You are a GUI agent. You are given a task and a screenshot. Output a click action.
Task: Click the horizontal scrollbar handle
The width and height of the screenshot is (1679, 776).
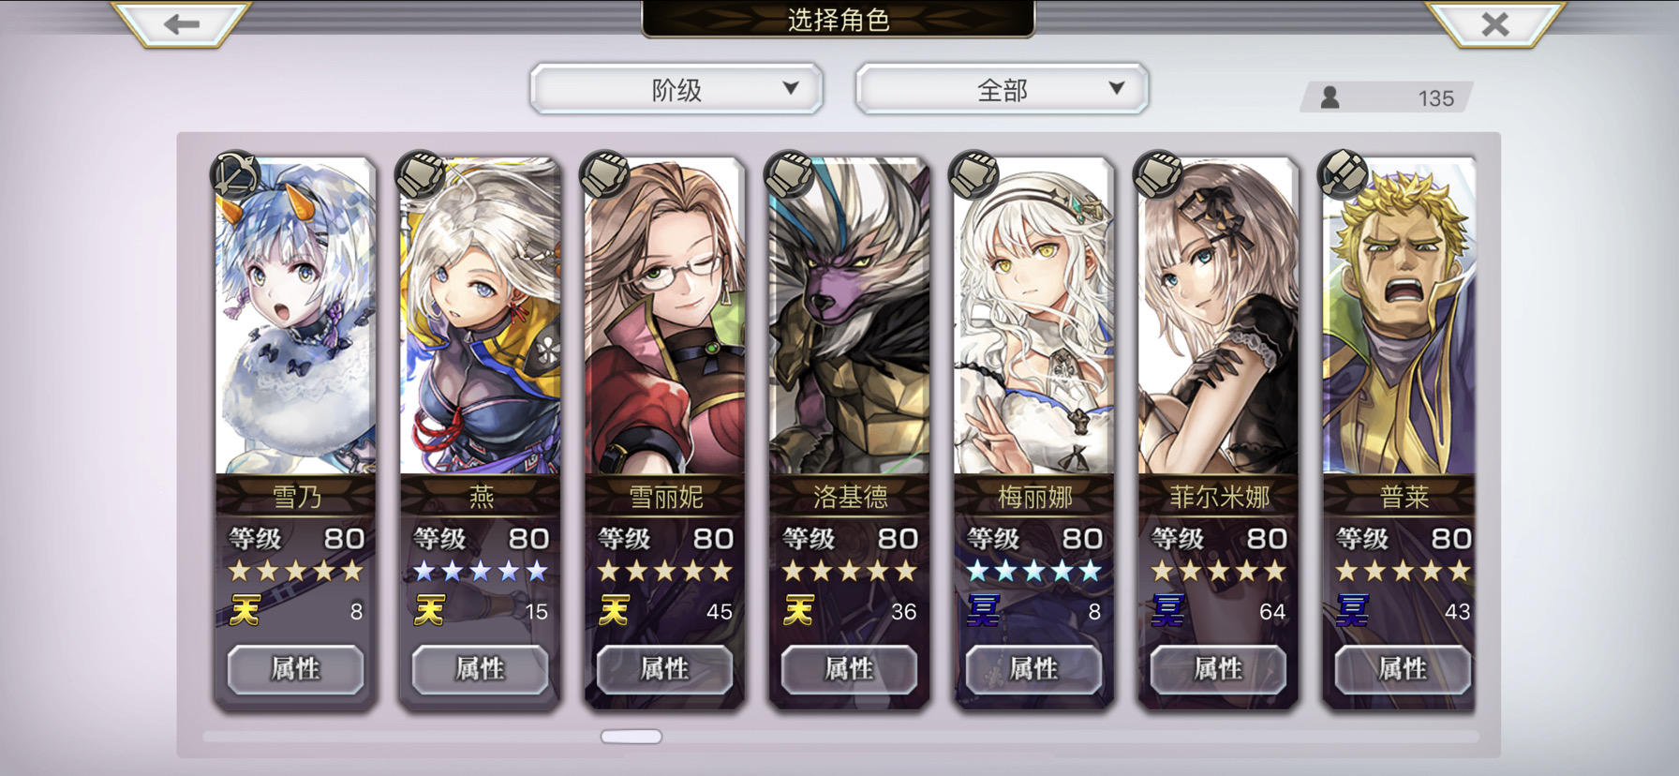631,737
